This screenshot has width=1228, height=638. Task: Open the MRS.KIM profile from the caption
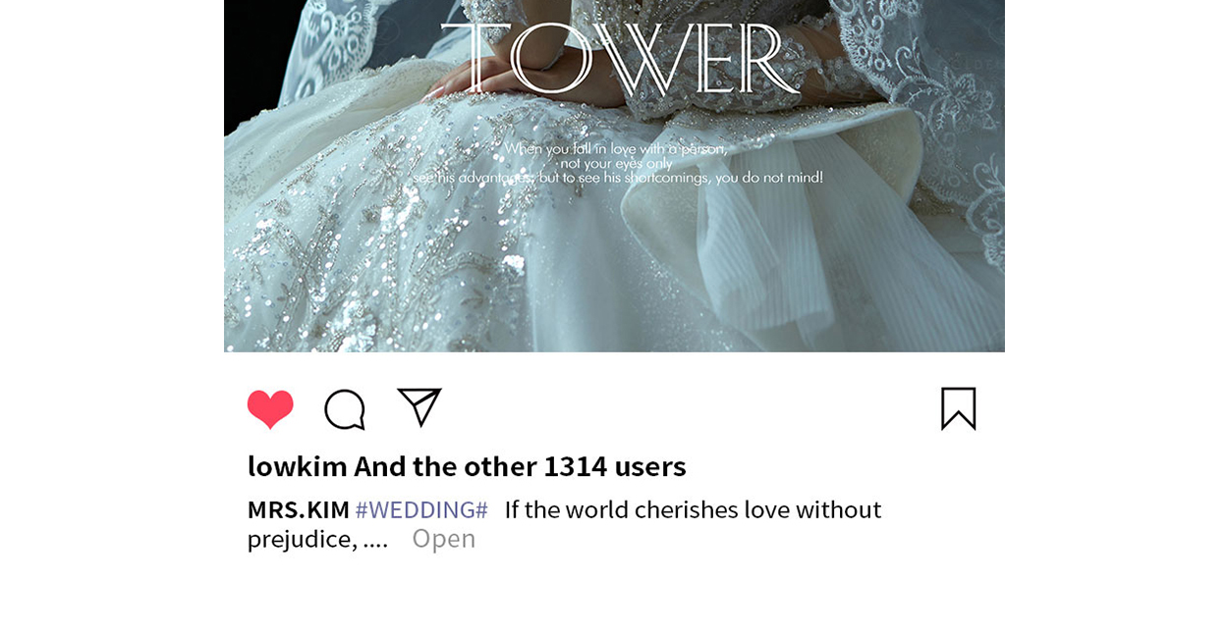(x=299, y=509)
